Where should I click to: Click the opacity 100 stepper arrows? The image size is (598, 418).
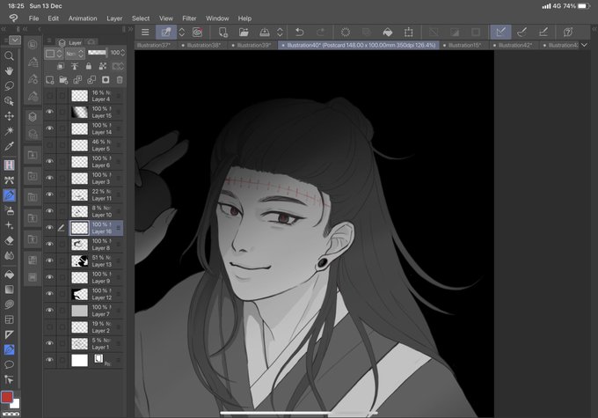[122, 53]
